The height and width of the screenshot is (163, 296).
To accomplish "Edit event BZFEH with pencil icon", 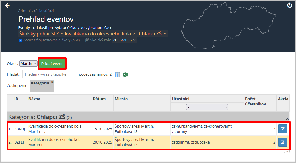I will tap(282, 142).
